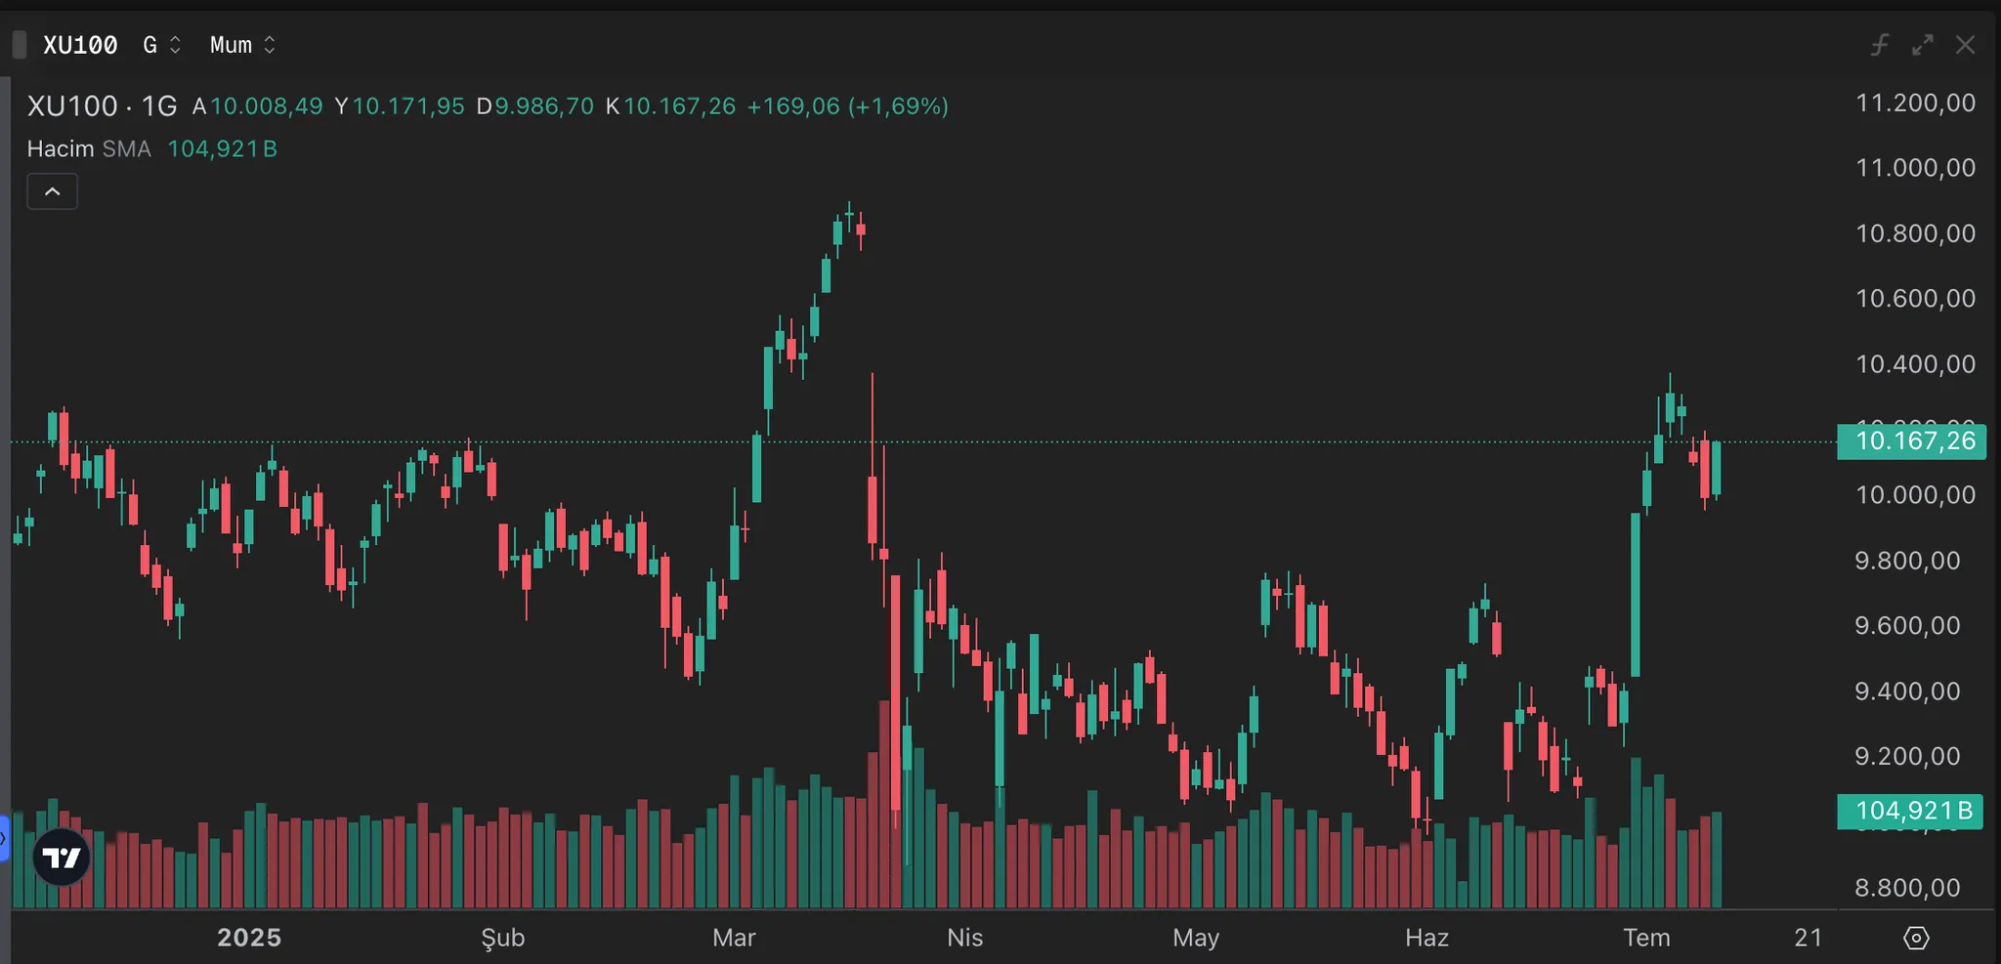Click the 10.000,00 price axis label
Viewport: 2001px width, 964px height.
pyautogui.click(x=1916, y=494)
